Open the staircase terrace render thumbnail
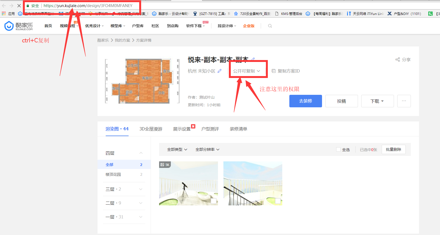Screen dimensions: 440x235 pos(253,183)
